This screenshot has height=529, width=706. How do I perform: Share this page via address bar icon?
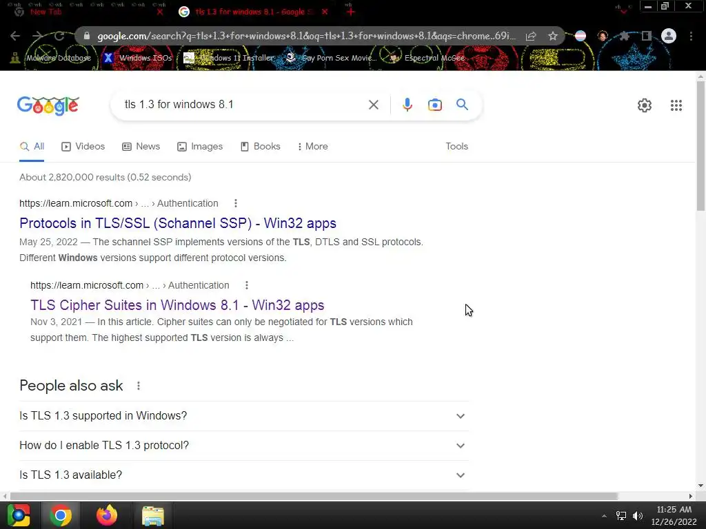point(531,36)
